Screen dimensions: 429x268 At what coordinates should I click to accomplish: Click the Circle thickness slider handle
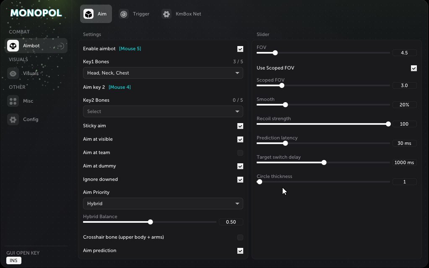point(260,182)
